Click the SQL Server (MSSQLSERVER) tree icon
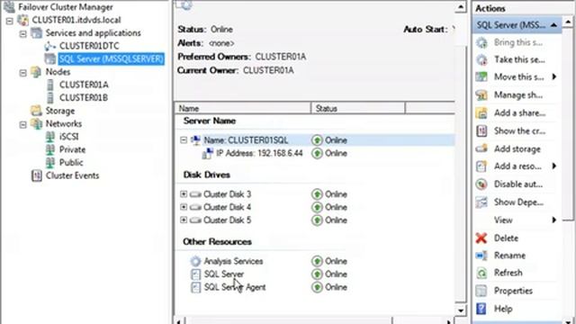The height and width of the screenshot is (324, 576). click(x=50, y=58)
